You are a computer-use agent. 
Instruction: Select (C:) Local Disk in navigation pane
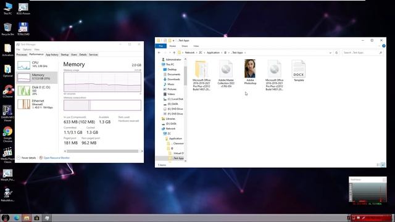coord(173,99)
